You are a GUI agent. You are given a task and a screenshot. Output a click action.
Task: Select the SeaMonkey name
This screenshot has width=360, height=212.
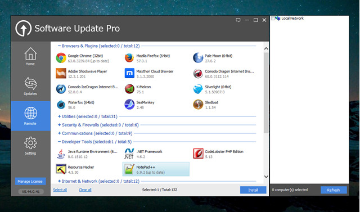pos(145,102)
